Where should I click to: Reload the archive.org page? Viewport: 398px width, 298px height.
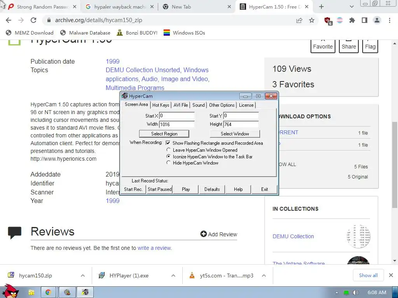pos(33,20)
